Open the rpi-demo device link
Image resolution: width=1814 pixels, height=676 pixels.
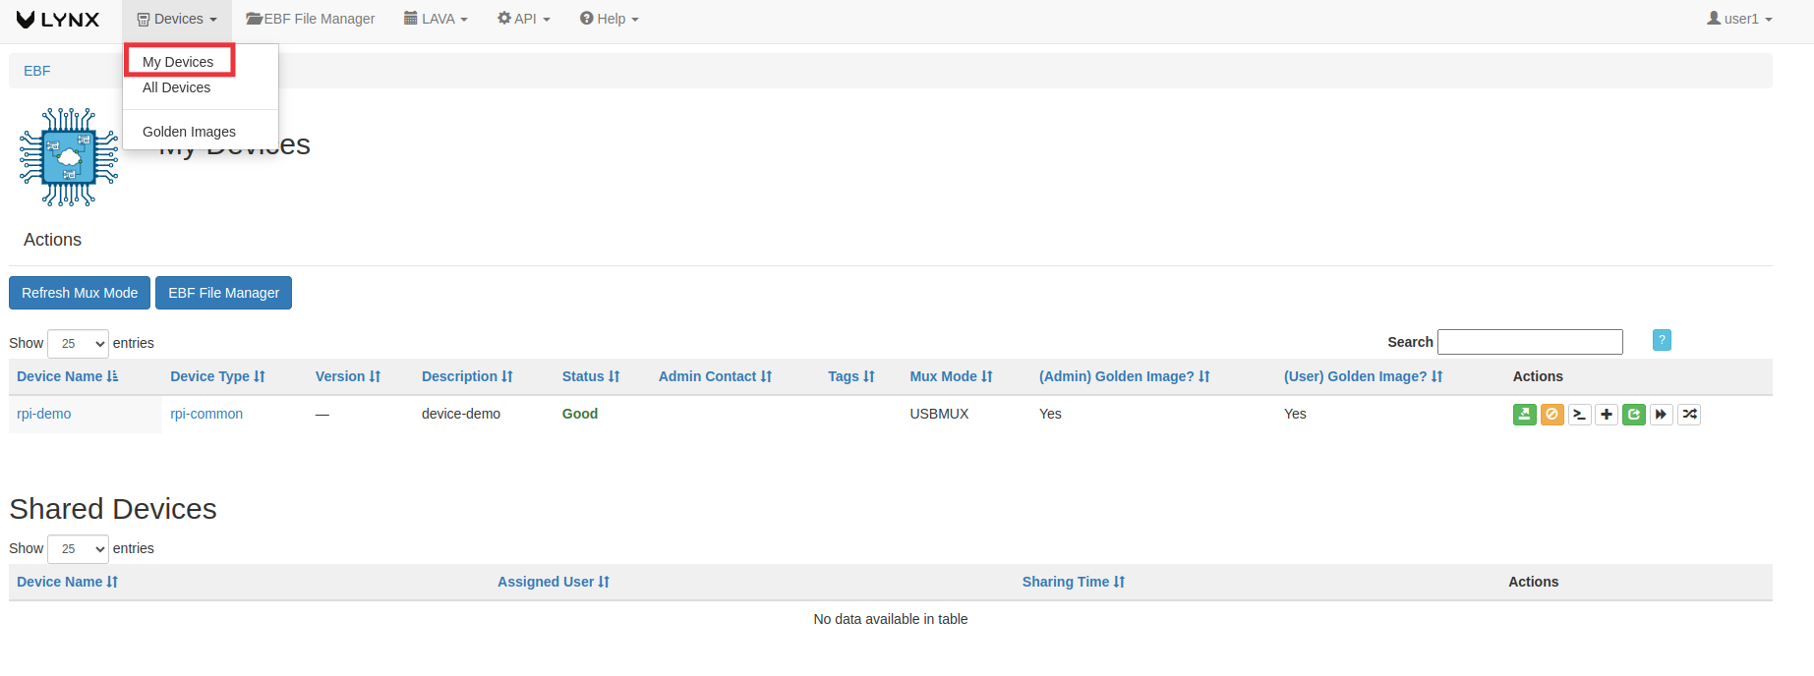click(44, 414)
